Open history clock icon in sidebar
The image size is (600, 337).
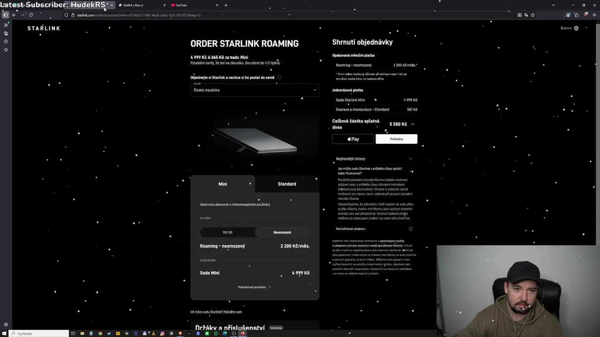[6, 42]
